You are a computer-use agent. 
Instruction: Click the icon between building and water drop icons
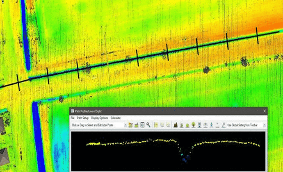tap(205, 125)
